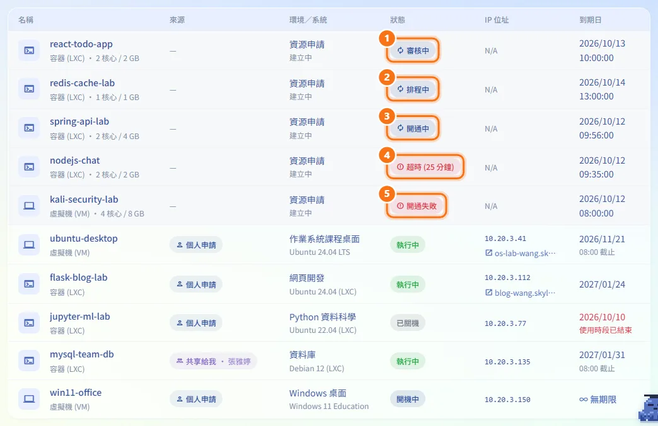Image resolution: width=658 pixels, height=426 pixels.
Task: Click the 個人申請 tag for jupyter-ml-lab
Action: (196, 323)
